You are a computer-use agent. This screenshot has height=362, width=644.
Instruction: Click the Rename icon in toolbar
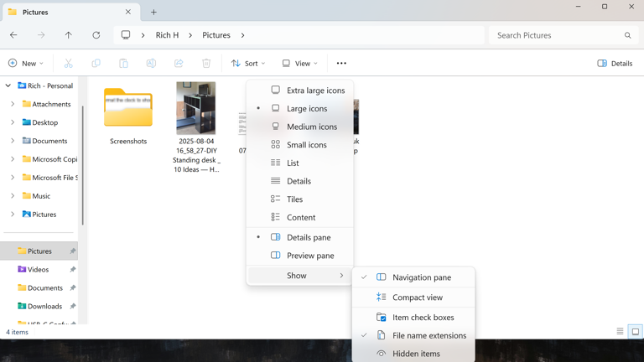(151, 63)
